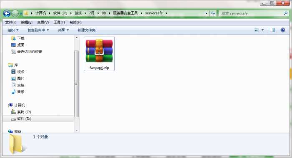Toggle the preview pane icon
The image size is (292, 158).
coord(272,30)
